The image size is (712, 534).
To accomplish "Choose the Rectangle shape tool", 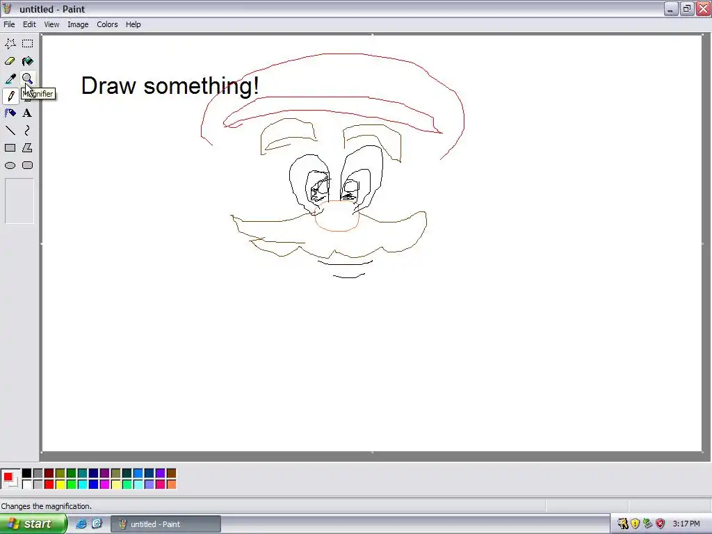I will pos(10,148).
